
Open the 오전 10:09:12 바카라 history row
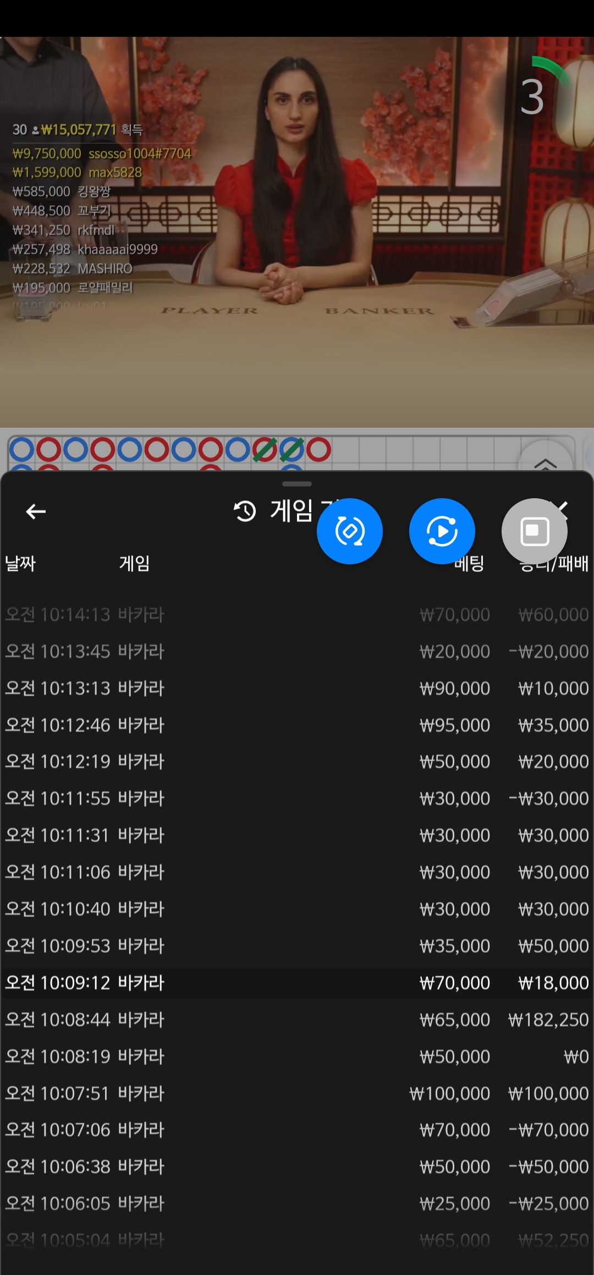(297, 983)
